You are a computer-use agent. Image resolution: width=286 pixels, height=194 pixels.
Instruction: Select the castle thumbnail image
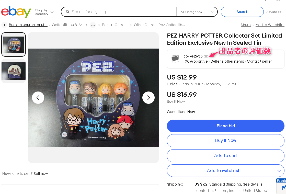click(x=13, y=70)
